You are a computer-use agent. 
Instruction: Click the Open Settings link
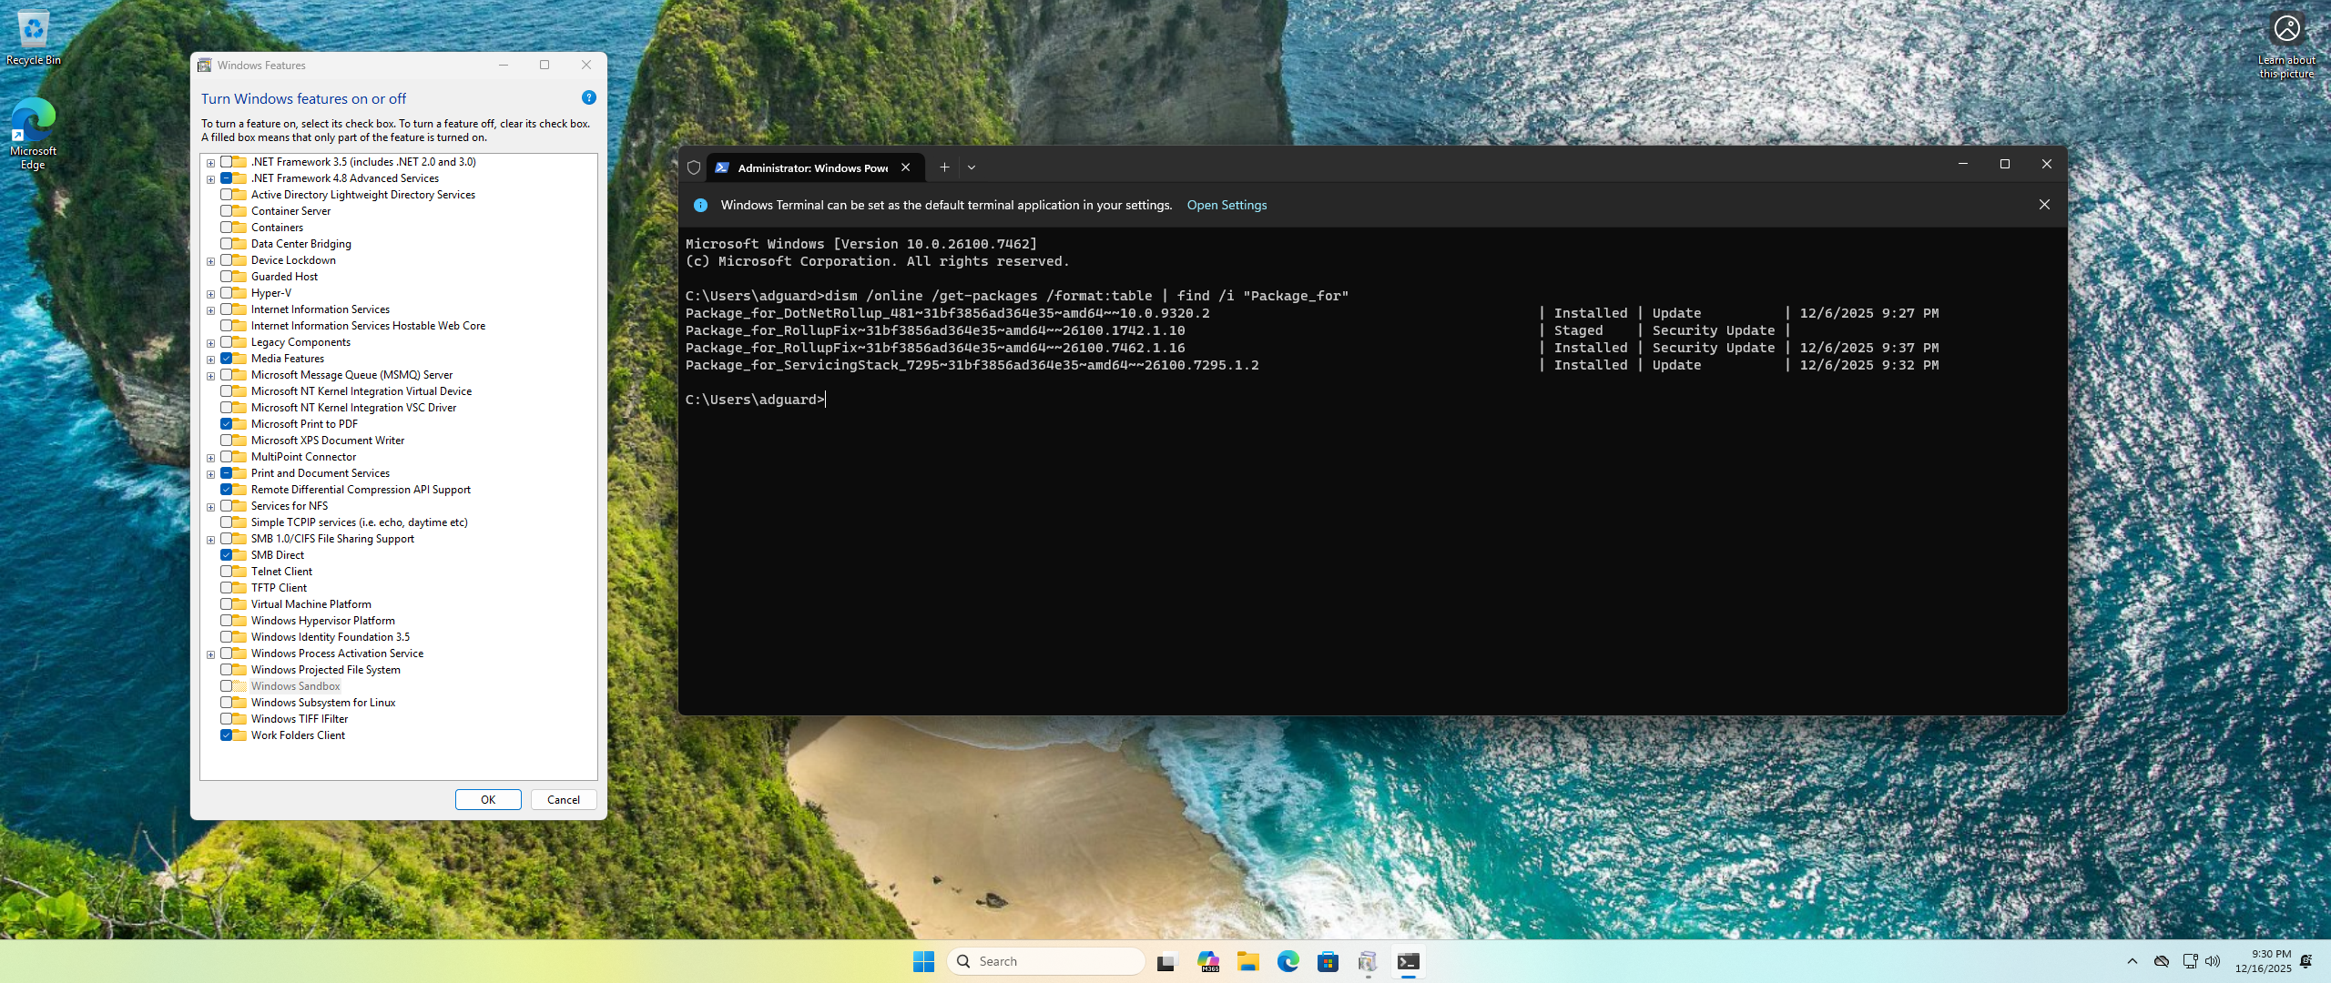(1227, 205)
